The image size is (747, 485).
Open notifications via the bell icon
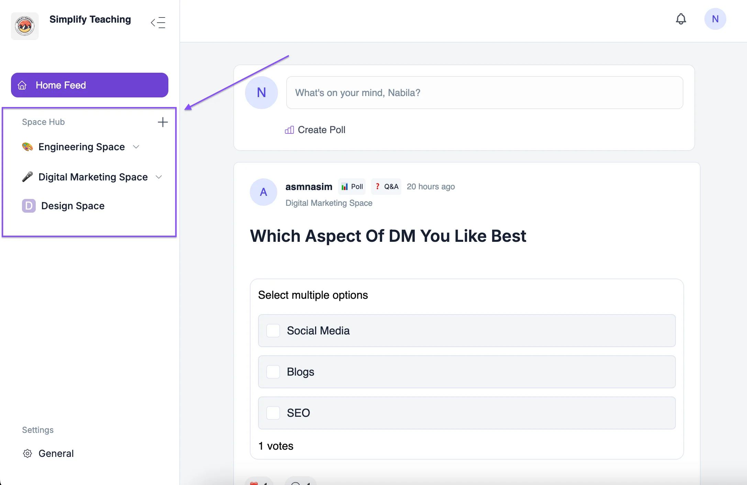(681, 19)
